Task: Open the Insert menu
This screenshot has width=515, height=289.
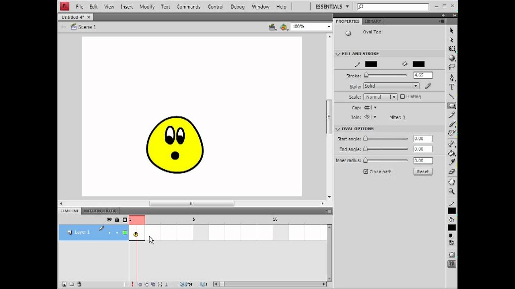Action: point(127,7)
